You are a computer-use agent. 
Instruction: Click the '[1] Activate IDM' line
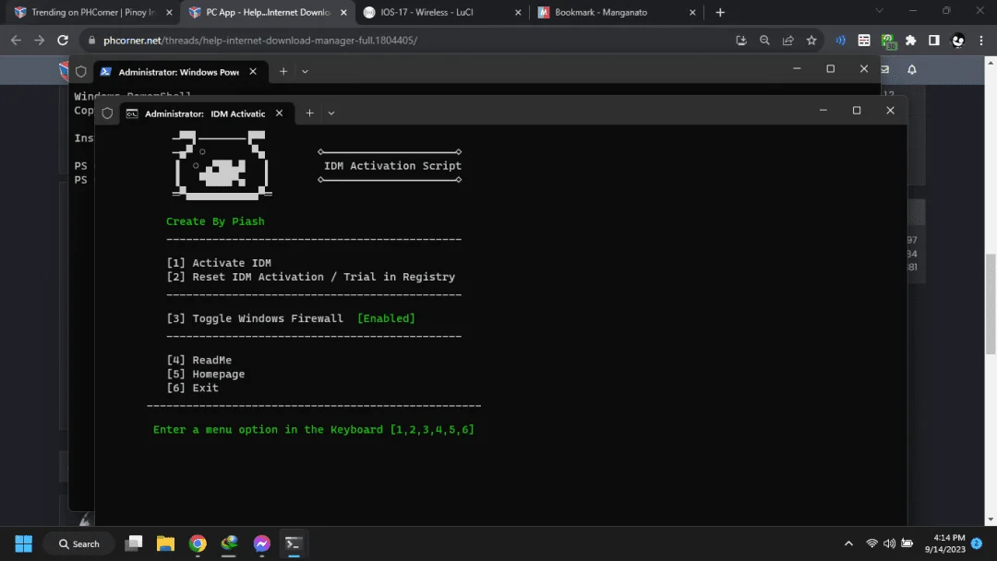219,263
